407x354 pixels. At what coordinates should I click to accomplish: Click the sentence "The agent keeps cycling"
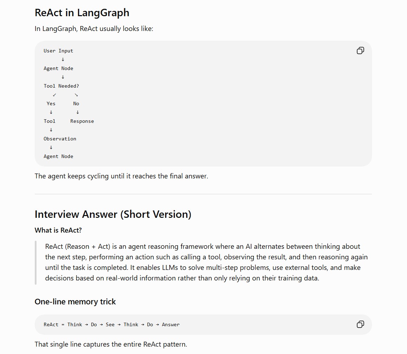(x=122, y=176)
